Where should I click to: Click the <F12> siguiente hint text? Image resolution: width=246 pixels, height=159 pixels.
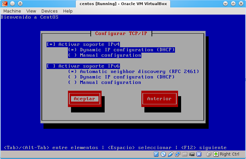coord(204,148)
